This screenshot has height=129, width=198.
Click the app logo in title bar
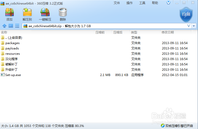[3, 4]
